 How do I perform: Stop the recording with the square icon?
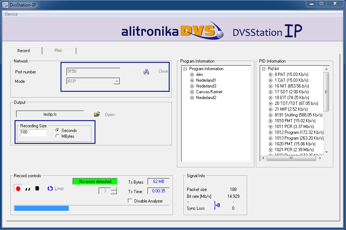point(37,188)
